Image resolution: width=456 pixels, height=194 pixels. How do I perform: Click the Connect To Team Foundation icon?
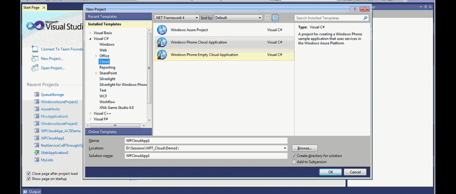click(35, 49)
